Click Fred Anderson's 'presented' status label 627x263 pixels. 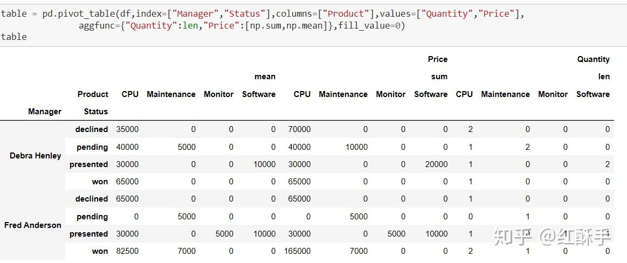point(89,234)
